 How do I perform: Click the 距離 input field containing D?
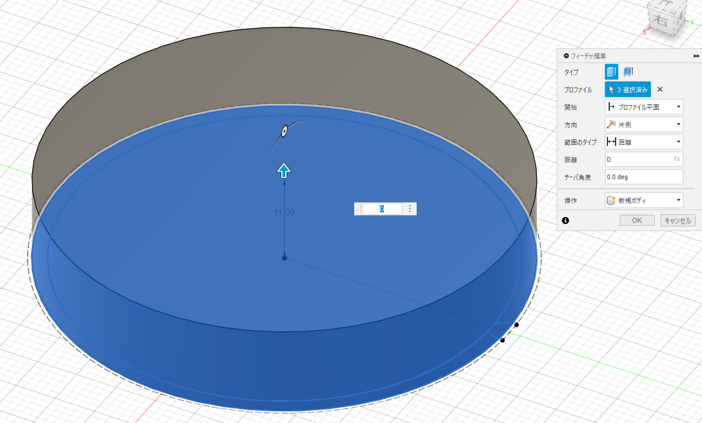644,159
